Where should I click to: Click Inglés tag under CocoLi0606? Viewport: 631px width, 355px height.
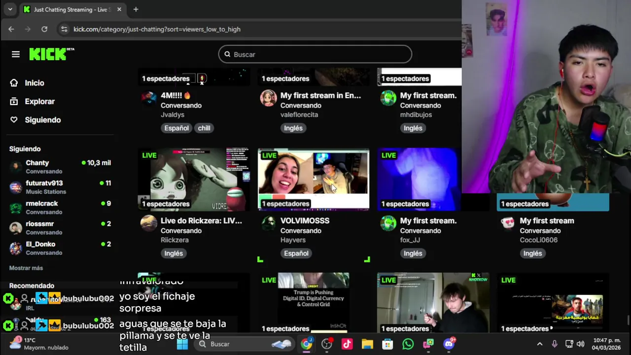pyautogui.click(x=533, y=253)
